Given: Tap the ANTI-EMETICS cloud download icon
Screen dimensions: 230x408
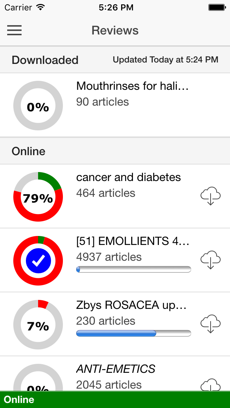Looking at the screenshot, I should (211, 385).
